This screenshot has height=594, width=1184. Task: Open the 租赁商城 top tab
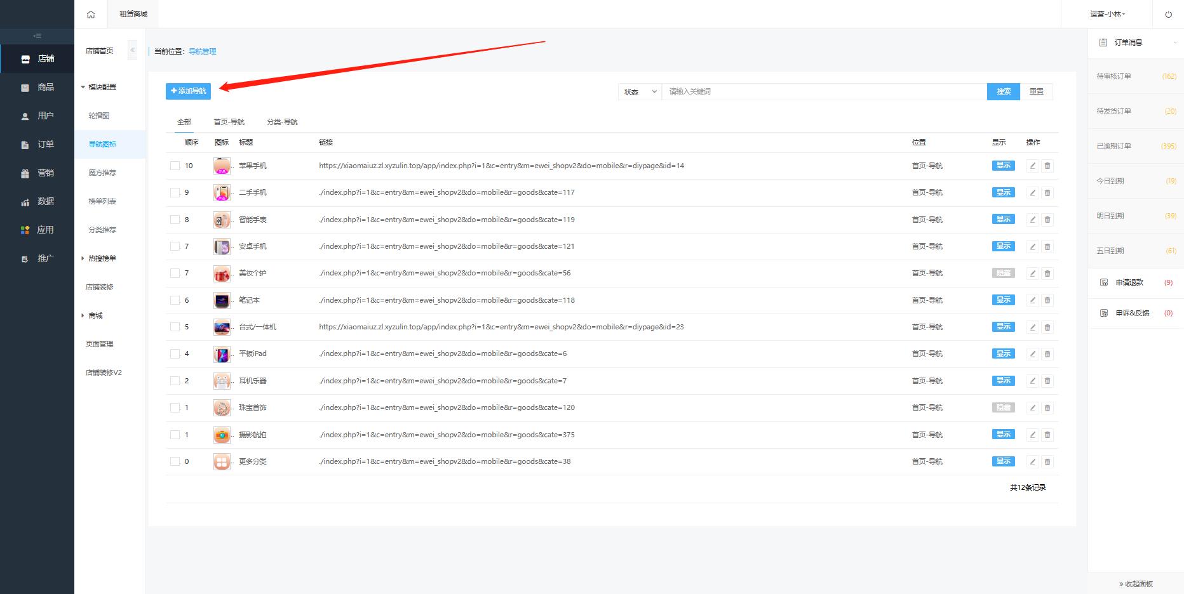tap(133, 14)
